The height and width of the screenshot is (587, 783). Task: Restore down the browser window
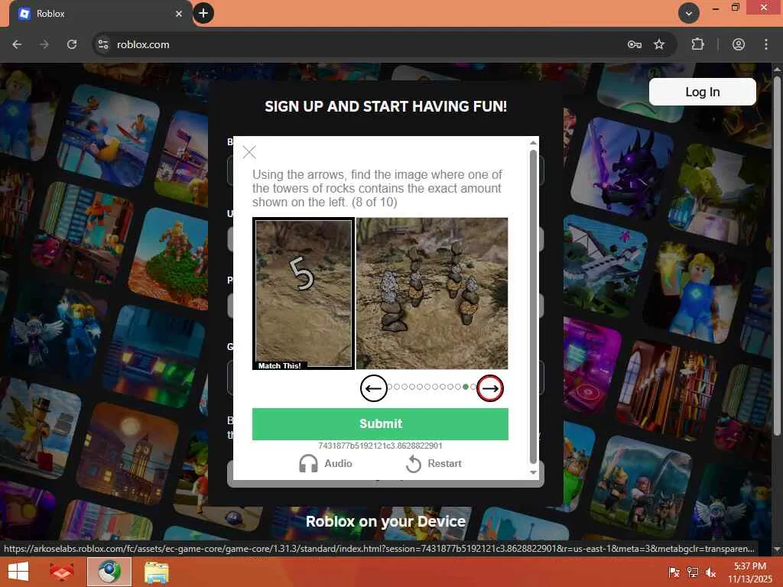pyautogui.click(x=735, y=8)
